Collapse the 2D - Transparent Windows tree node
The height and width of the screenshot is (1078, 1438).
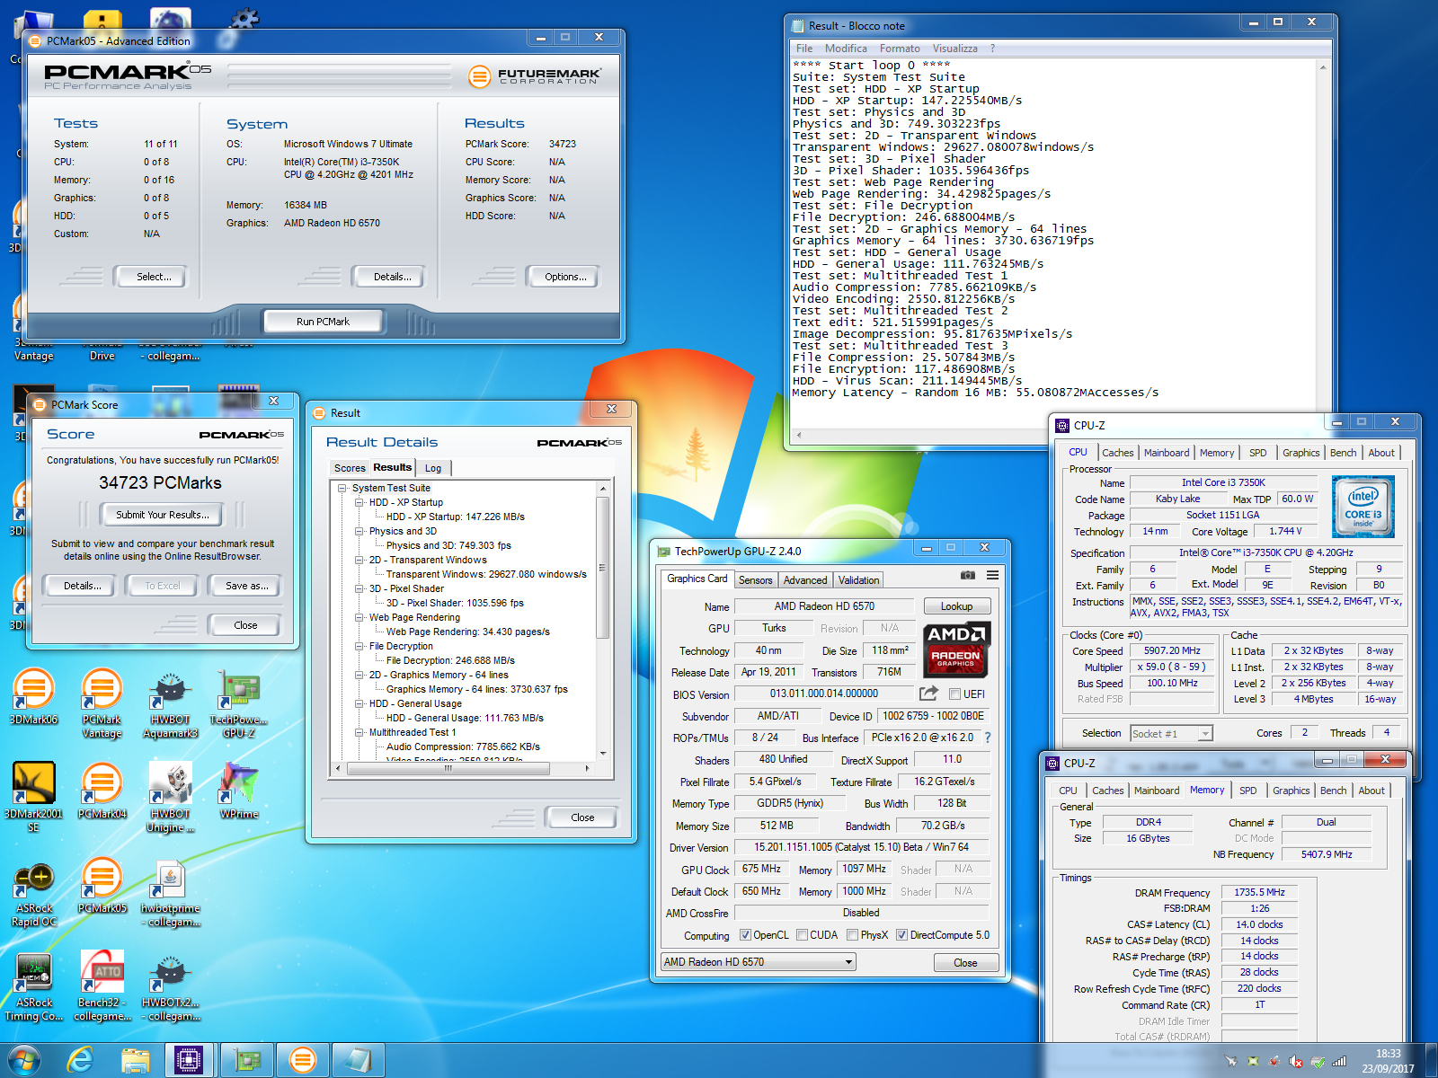(x=359, y=561)
